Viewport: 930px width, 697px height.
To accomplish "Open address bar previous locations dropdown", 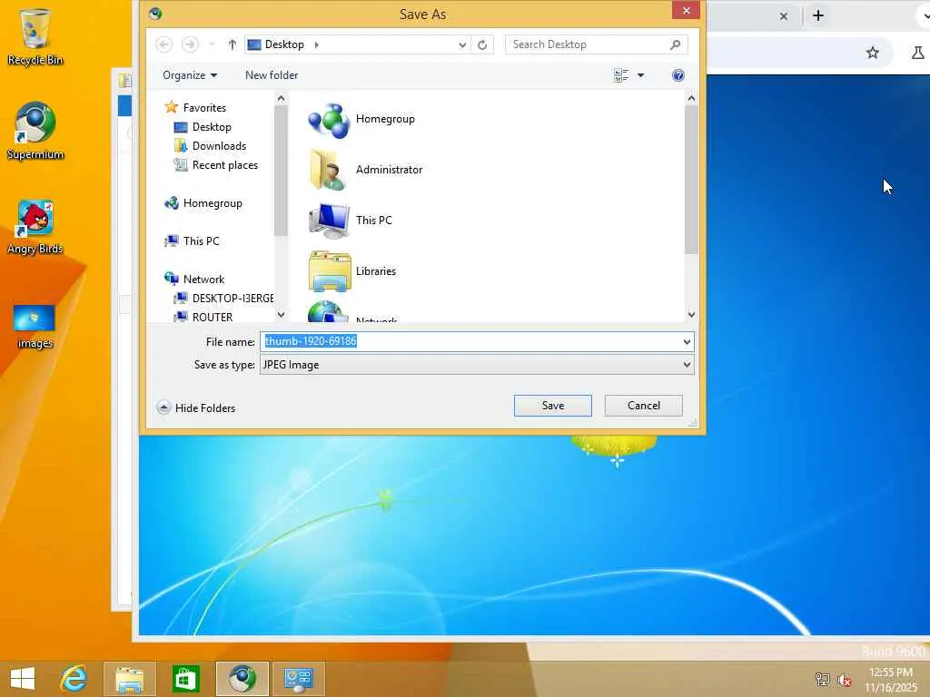I will pos(462,44).
